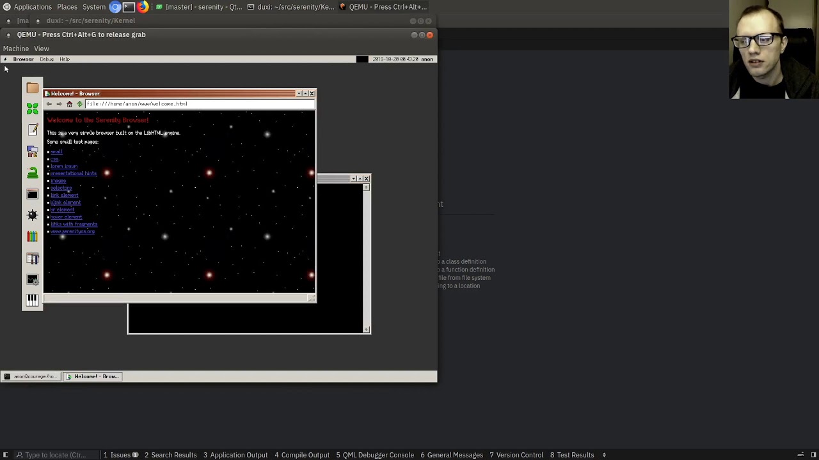Viewport: 819px width, 460px height.
Task: Open the Serenity system menu icon
Action: (5, 59)
